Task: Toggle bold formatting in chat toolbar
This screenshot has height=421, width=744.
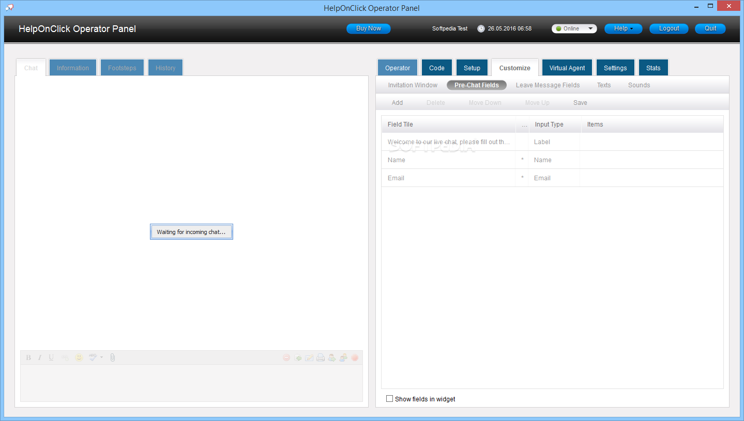Action: click(x=28, y=357)
